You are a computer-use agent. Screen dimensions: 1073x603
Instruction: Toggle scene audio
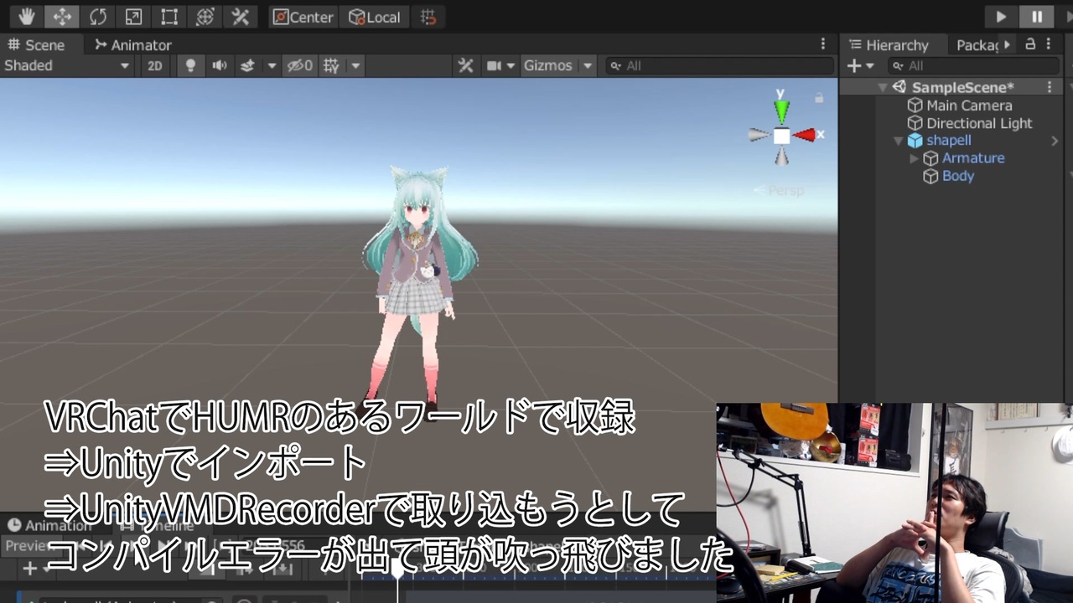pos(220,65)
